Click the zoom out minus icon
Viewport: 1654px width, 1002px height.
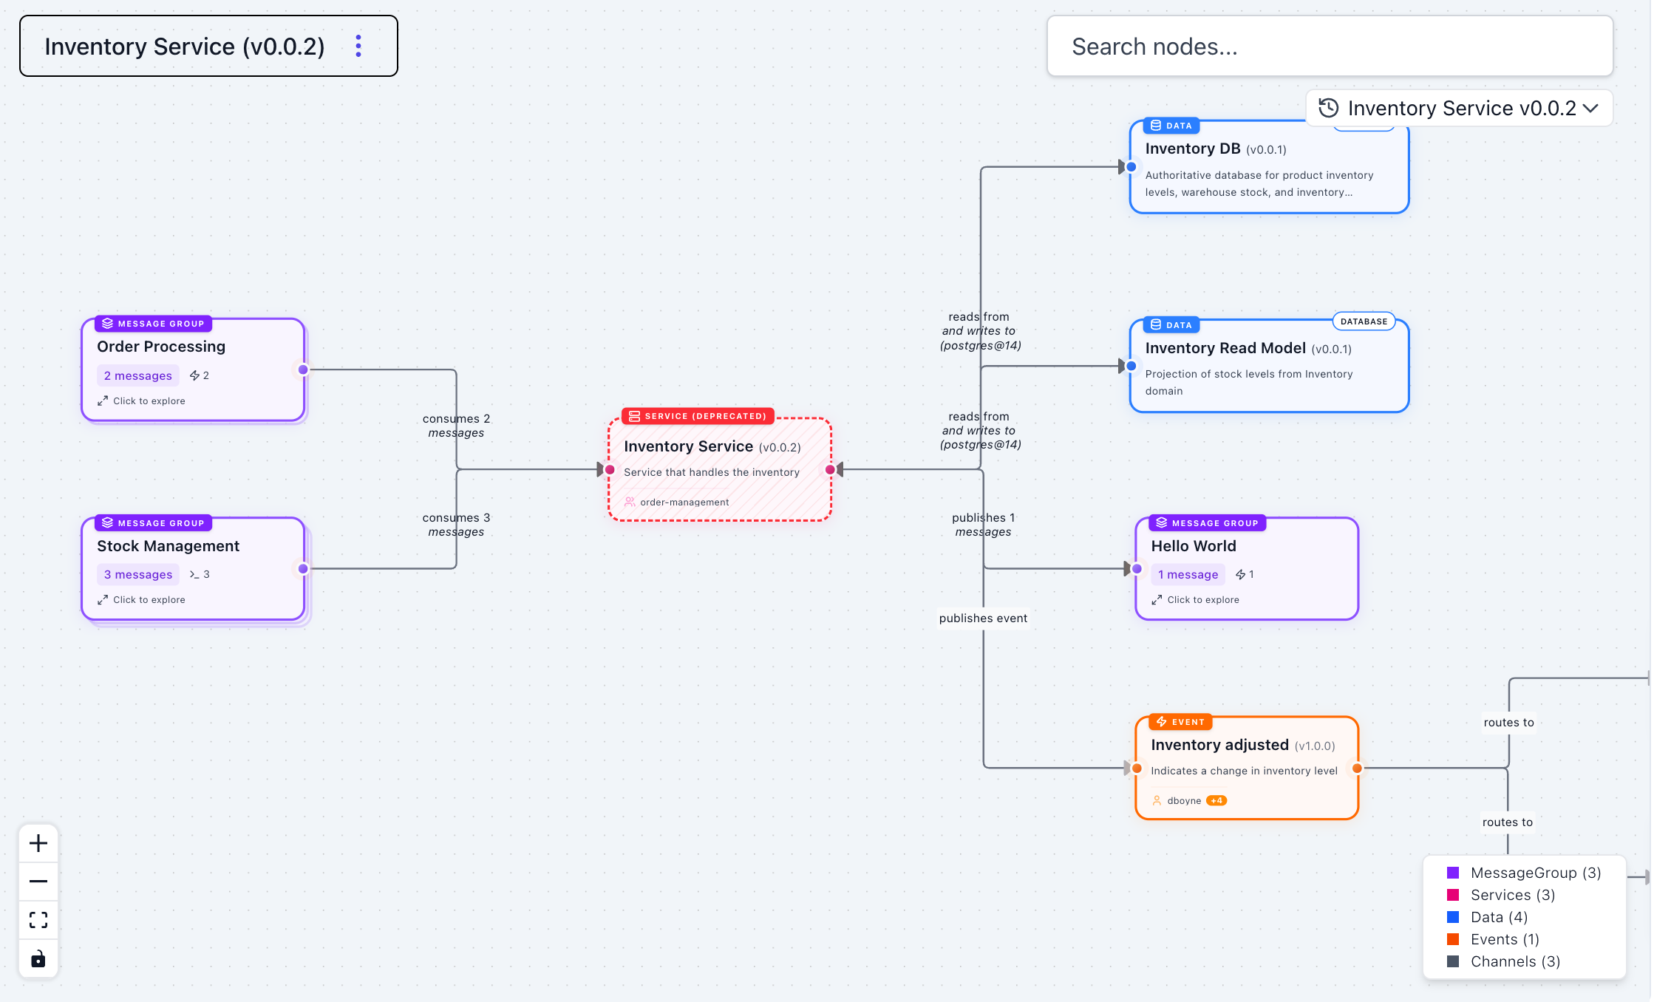pos(38,882)
